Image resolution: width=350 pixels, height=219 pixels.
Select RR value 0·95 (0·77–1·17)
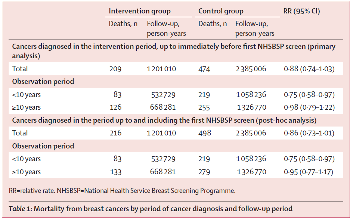(x=308, y=172)
